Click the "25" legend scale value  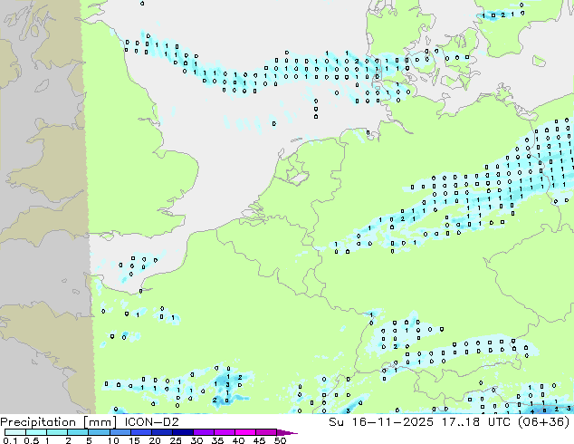tap(176, 440)
